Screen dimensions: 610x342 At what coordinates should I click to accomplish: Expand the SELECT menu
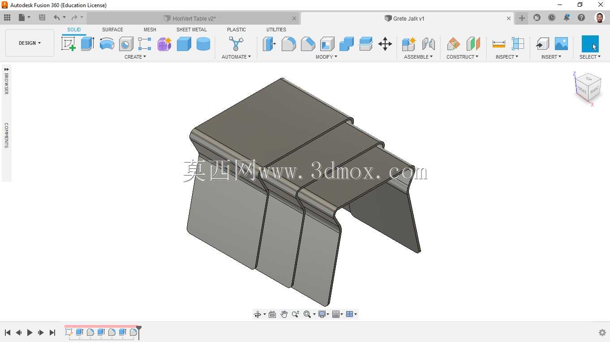(590, 57)
